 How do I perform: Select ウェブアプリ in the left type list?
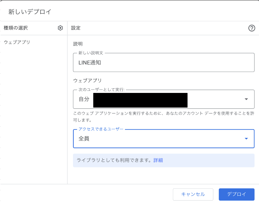point(17,42)
